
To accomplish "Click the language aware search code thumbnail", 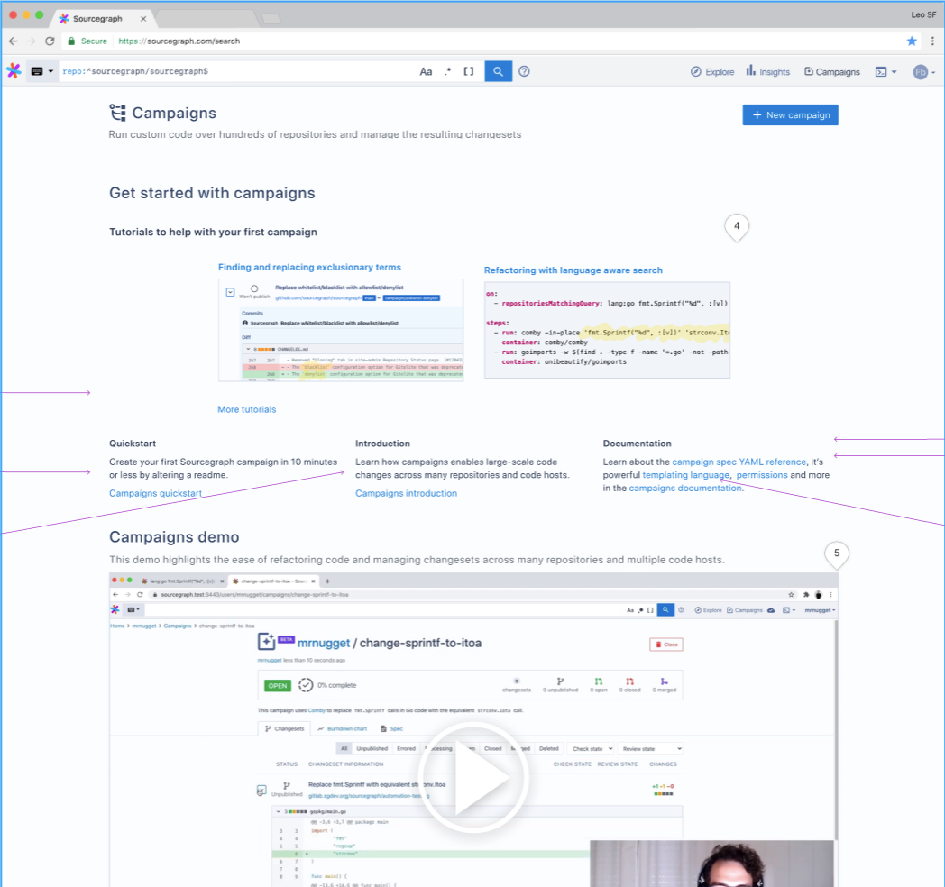I will click(607, 330).
